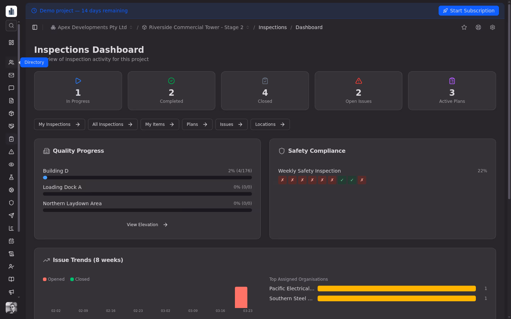Select the clipboard Inspections icon in sidebar

[x=11, y=139]
